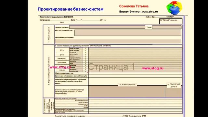This screenshot has height=117, width=208.
Task: Select the 'ДИСКИ' category cell
Action: [62, 55]
